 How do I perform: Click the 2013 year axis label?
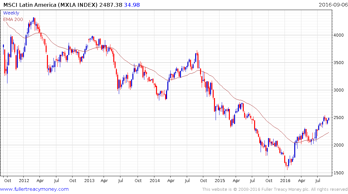[x=89, y=180]
